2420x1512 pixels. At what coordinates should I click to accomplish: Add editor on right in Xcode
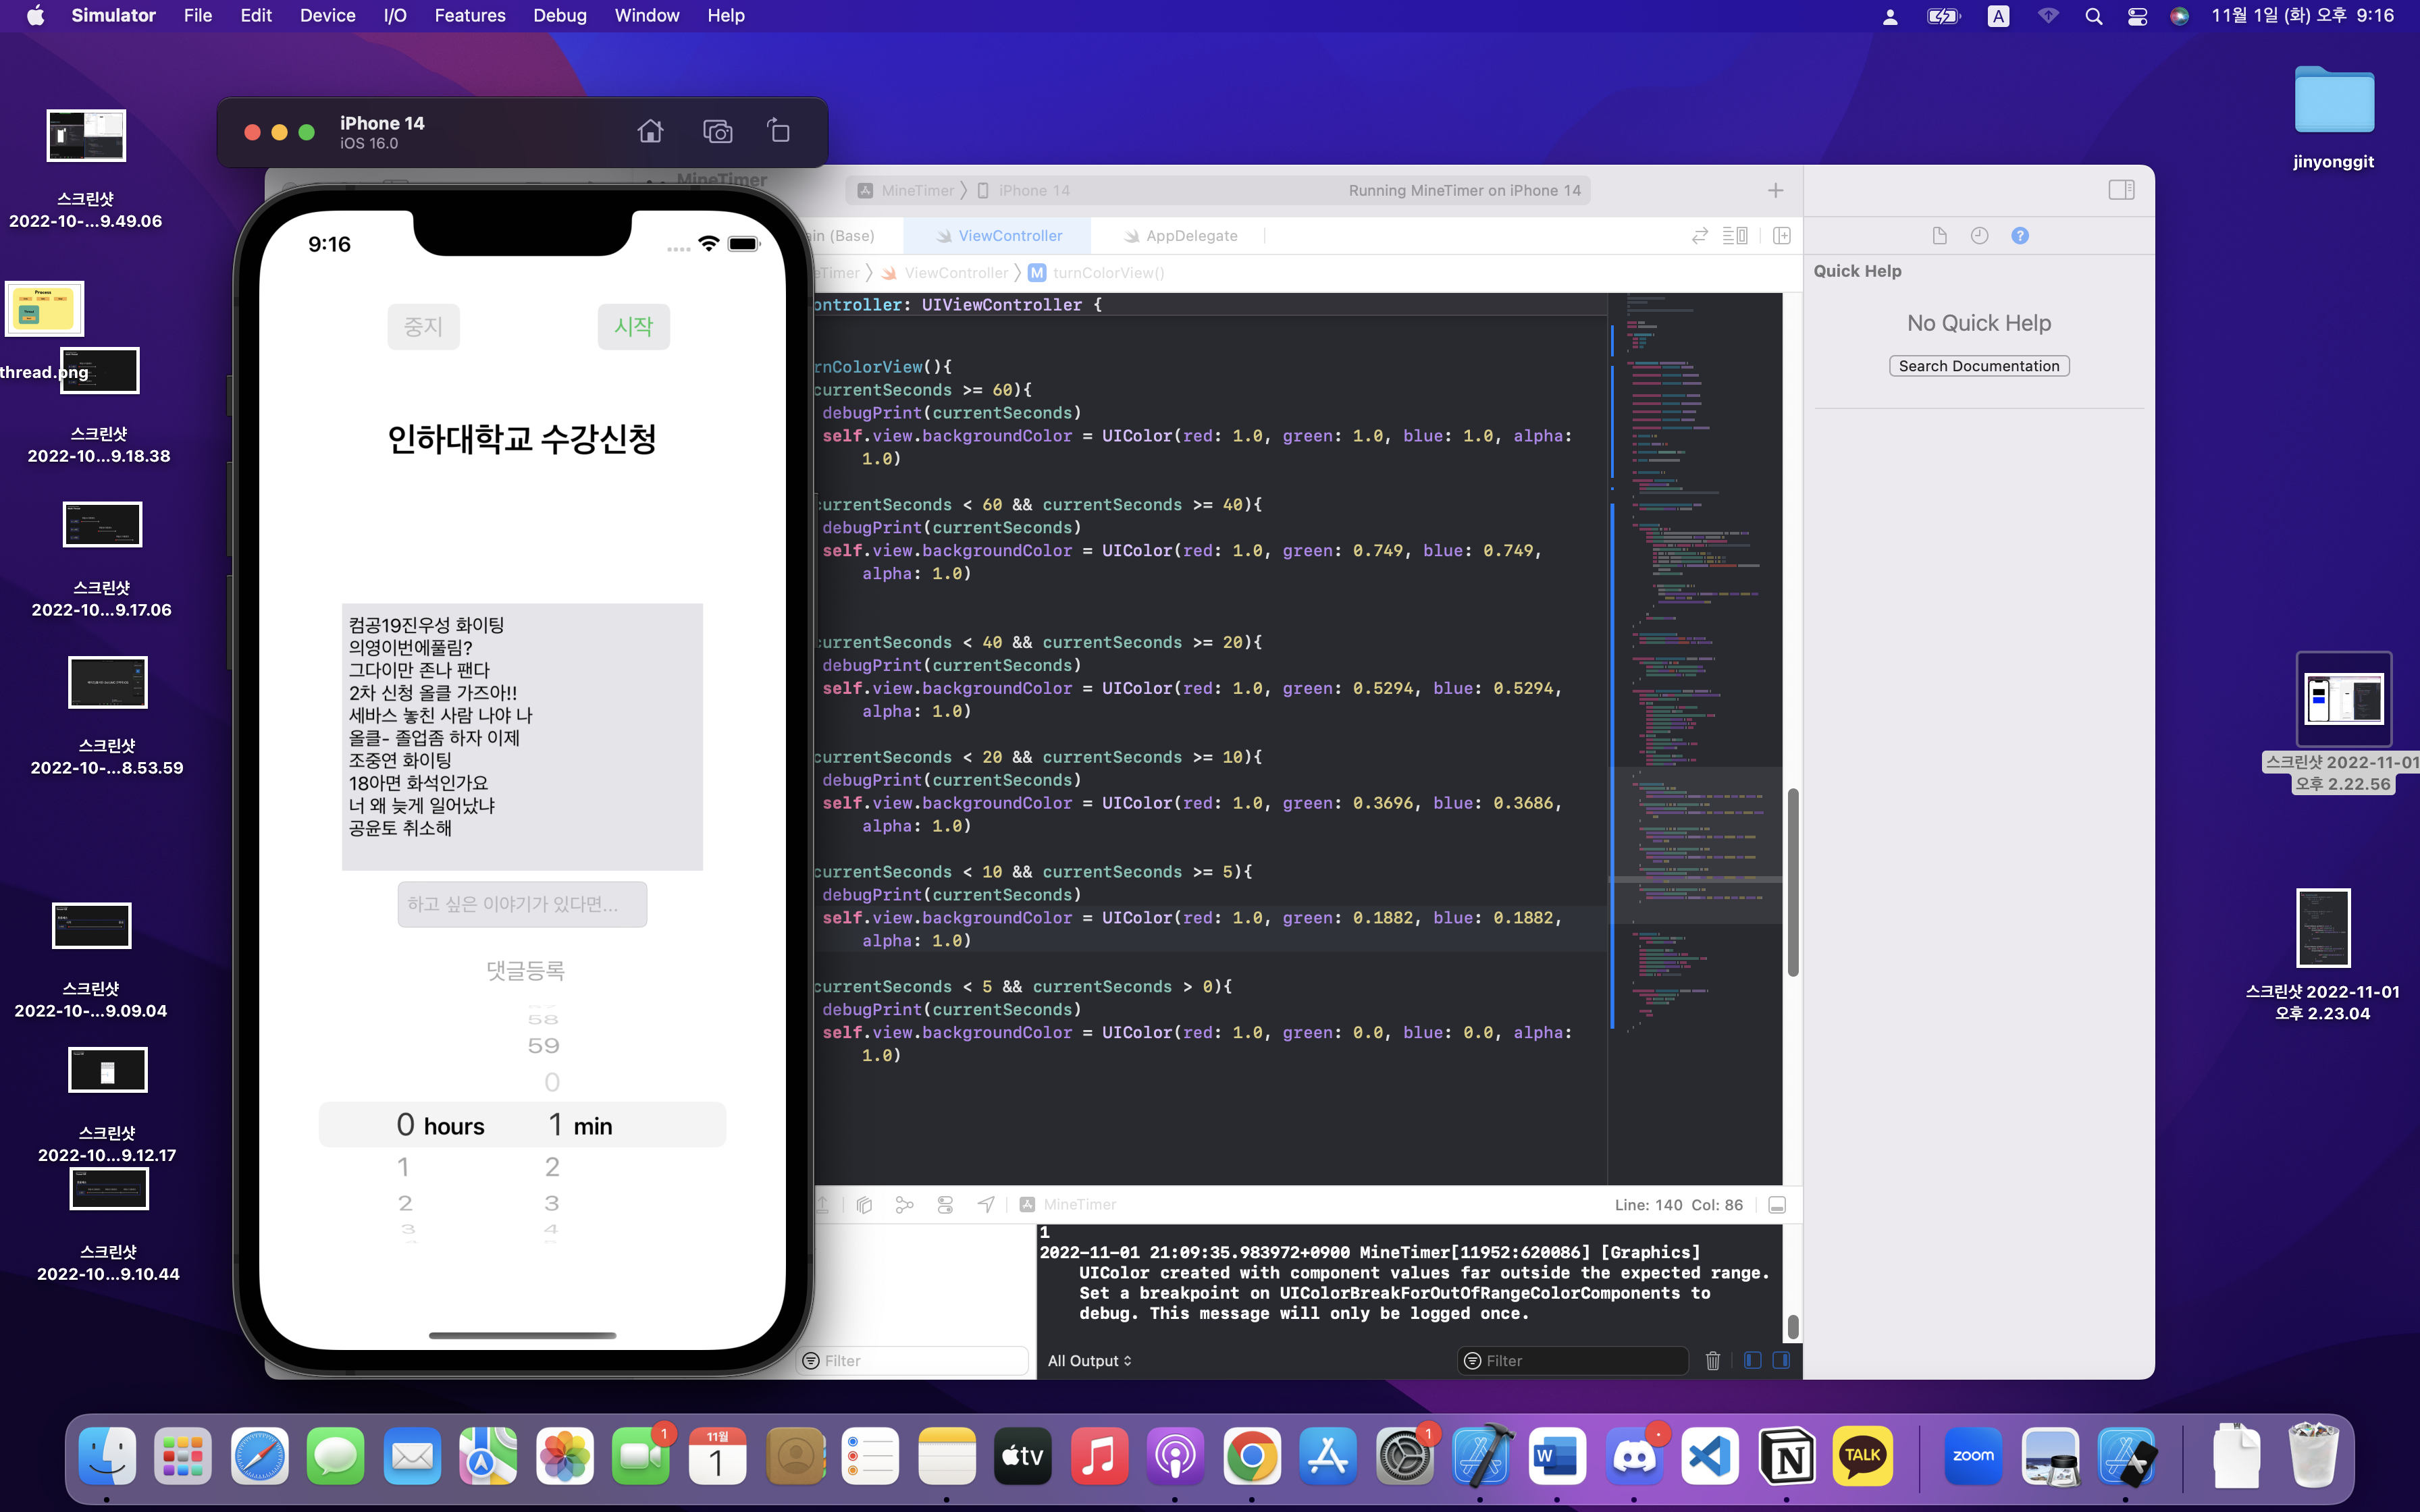tap(1782, 236)
